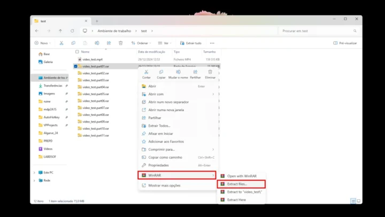Switch to large icons view in status bar
This screenshot has height=217, width=385.
(x=359, y=201)
